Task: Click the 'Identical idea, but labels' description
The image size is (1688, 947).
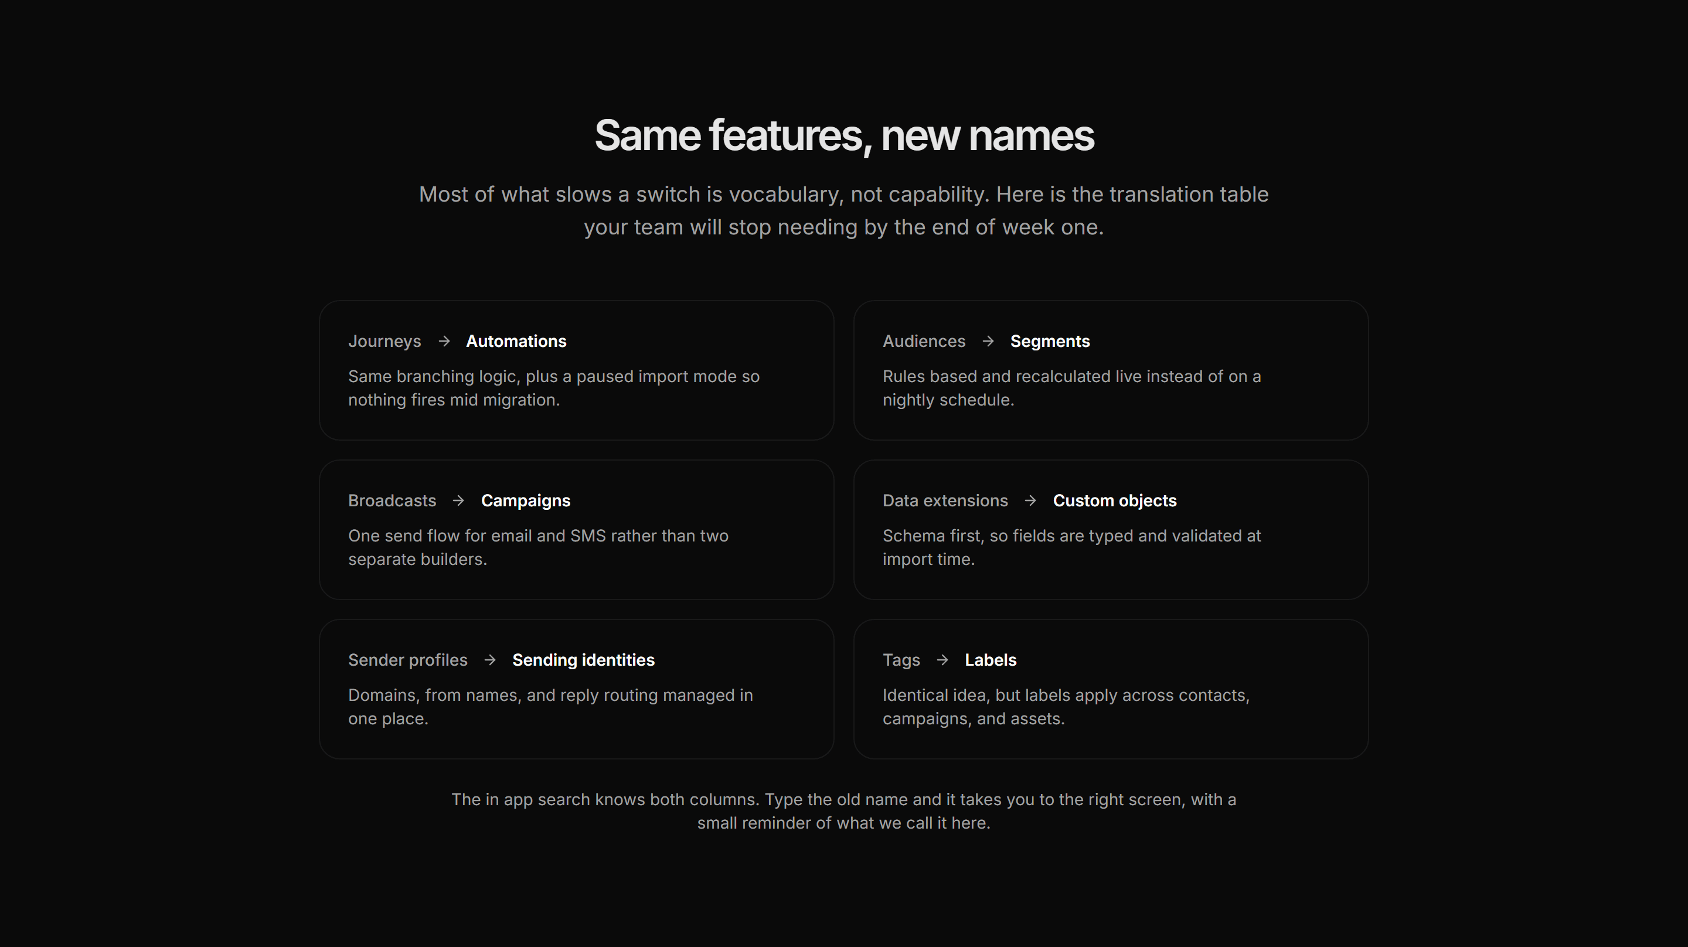Action: [x=1066, y=707]
